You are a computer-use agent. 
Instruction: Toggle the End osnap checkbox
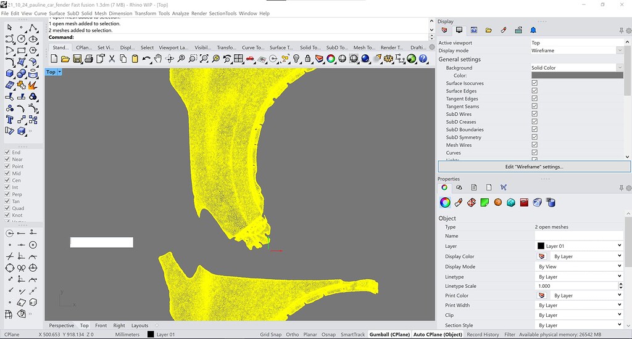coord(7,152)
